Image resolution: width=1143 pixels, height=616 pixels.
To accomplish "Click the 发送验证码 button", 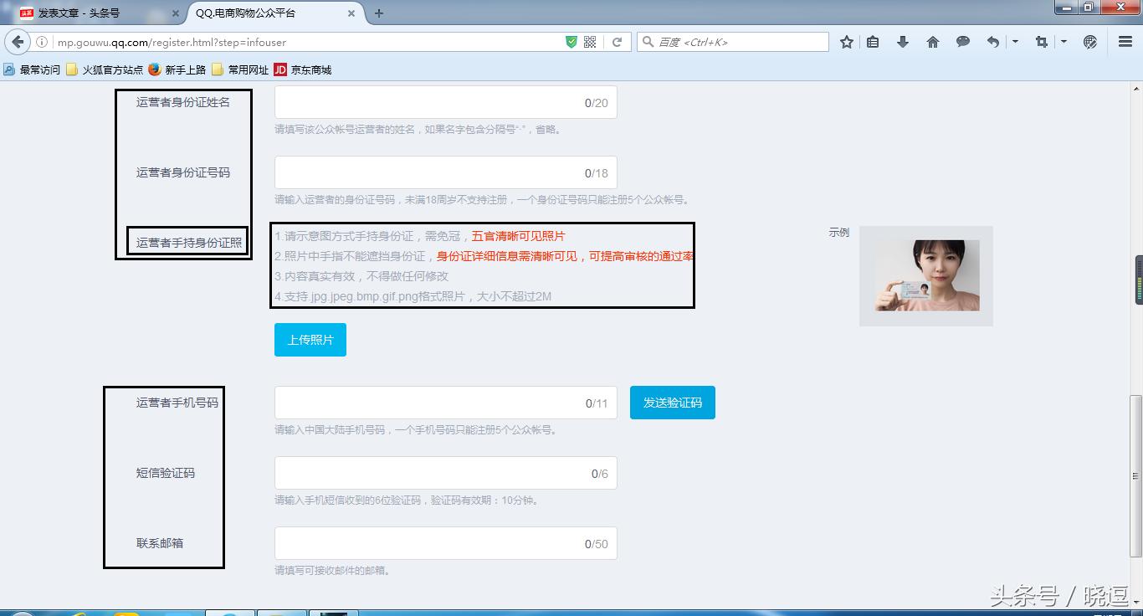I will 672,402.
